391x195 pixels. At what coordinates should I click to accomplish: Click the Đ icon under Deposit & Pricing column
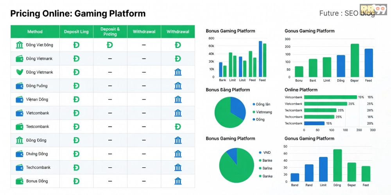pos(110,45)
